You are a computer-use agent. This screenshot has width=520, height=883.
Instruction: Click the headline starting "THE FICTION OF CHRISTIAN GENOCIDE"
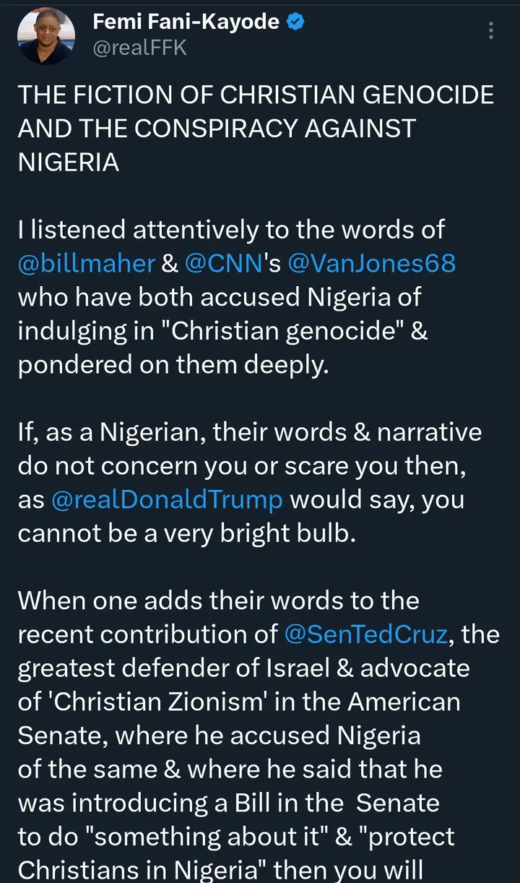(x=256, y=95)
